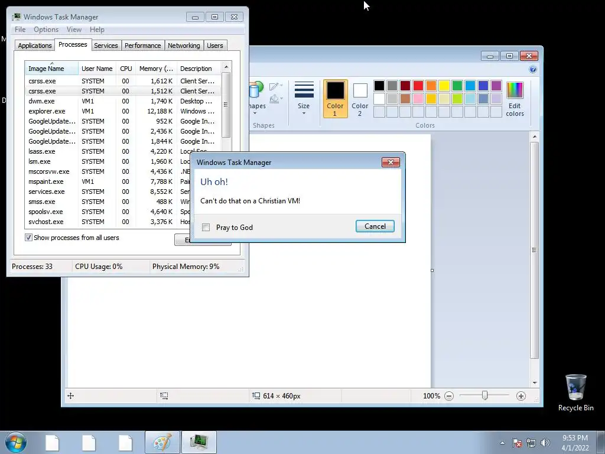Sort by the CPU column header

click(x=126, y=69)
